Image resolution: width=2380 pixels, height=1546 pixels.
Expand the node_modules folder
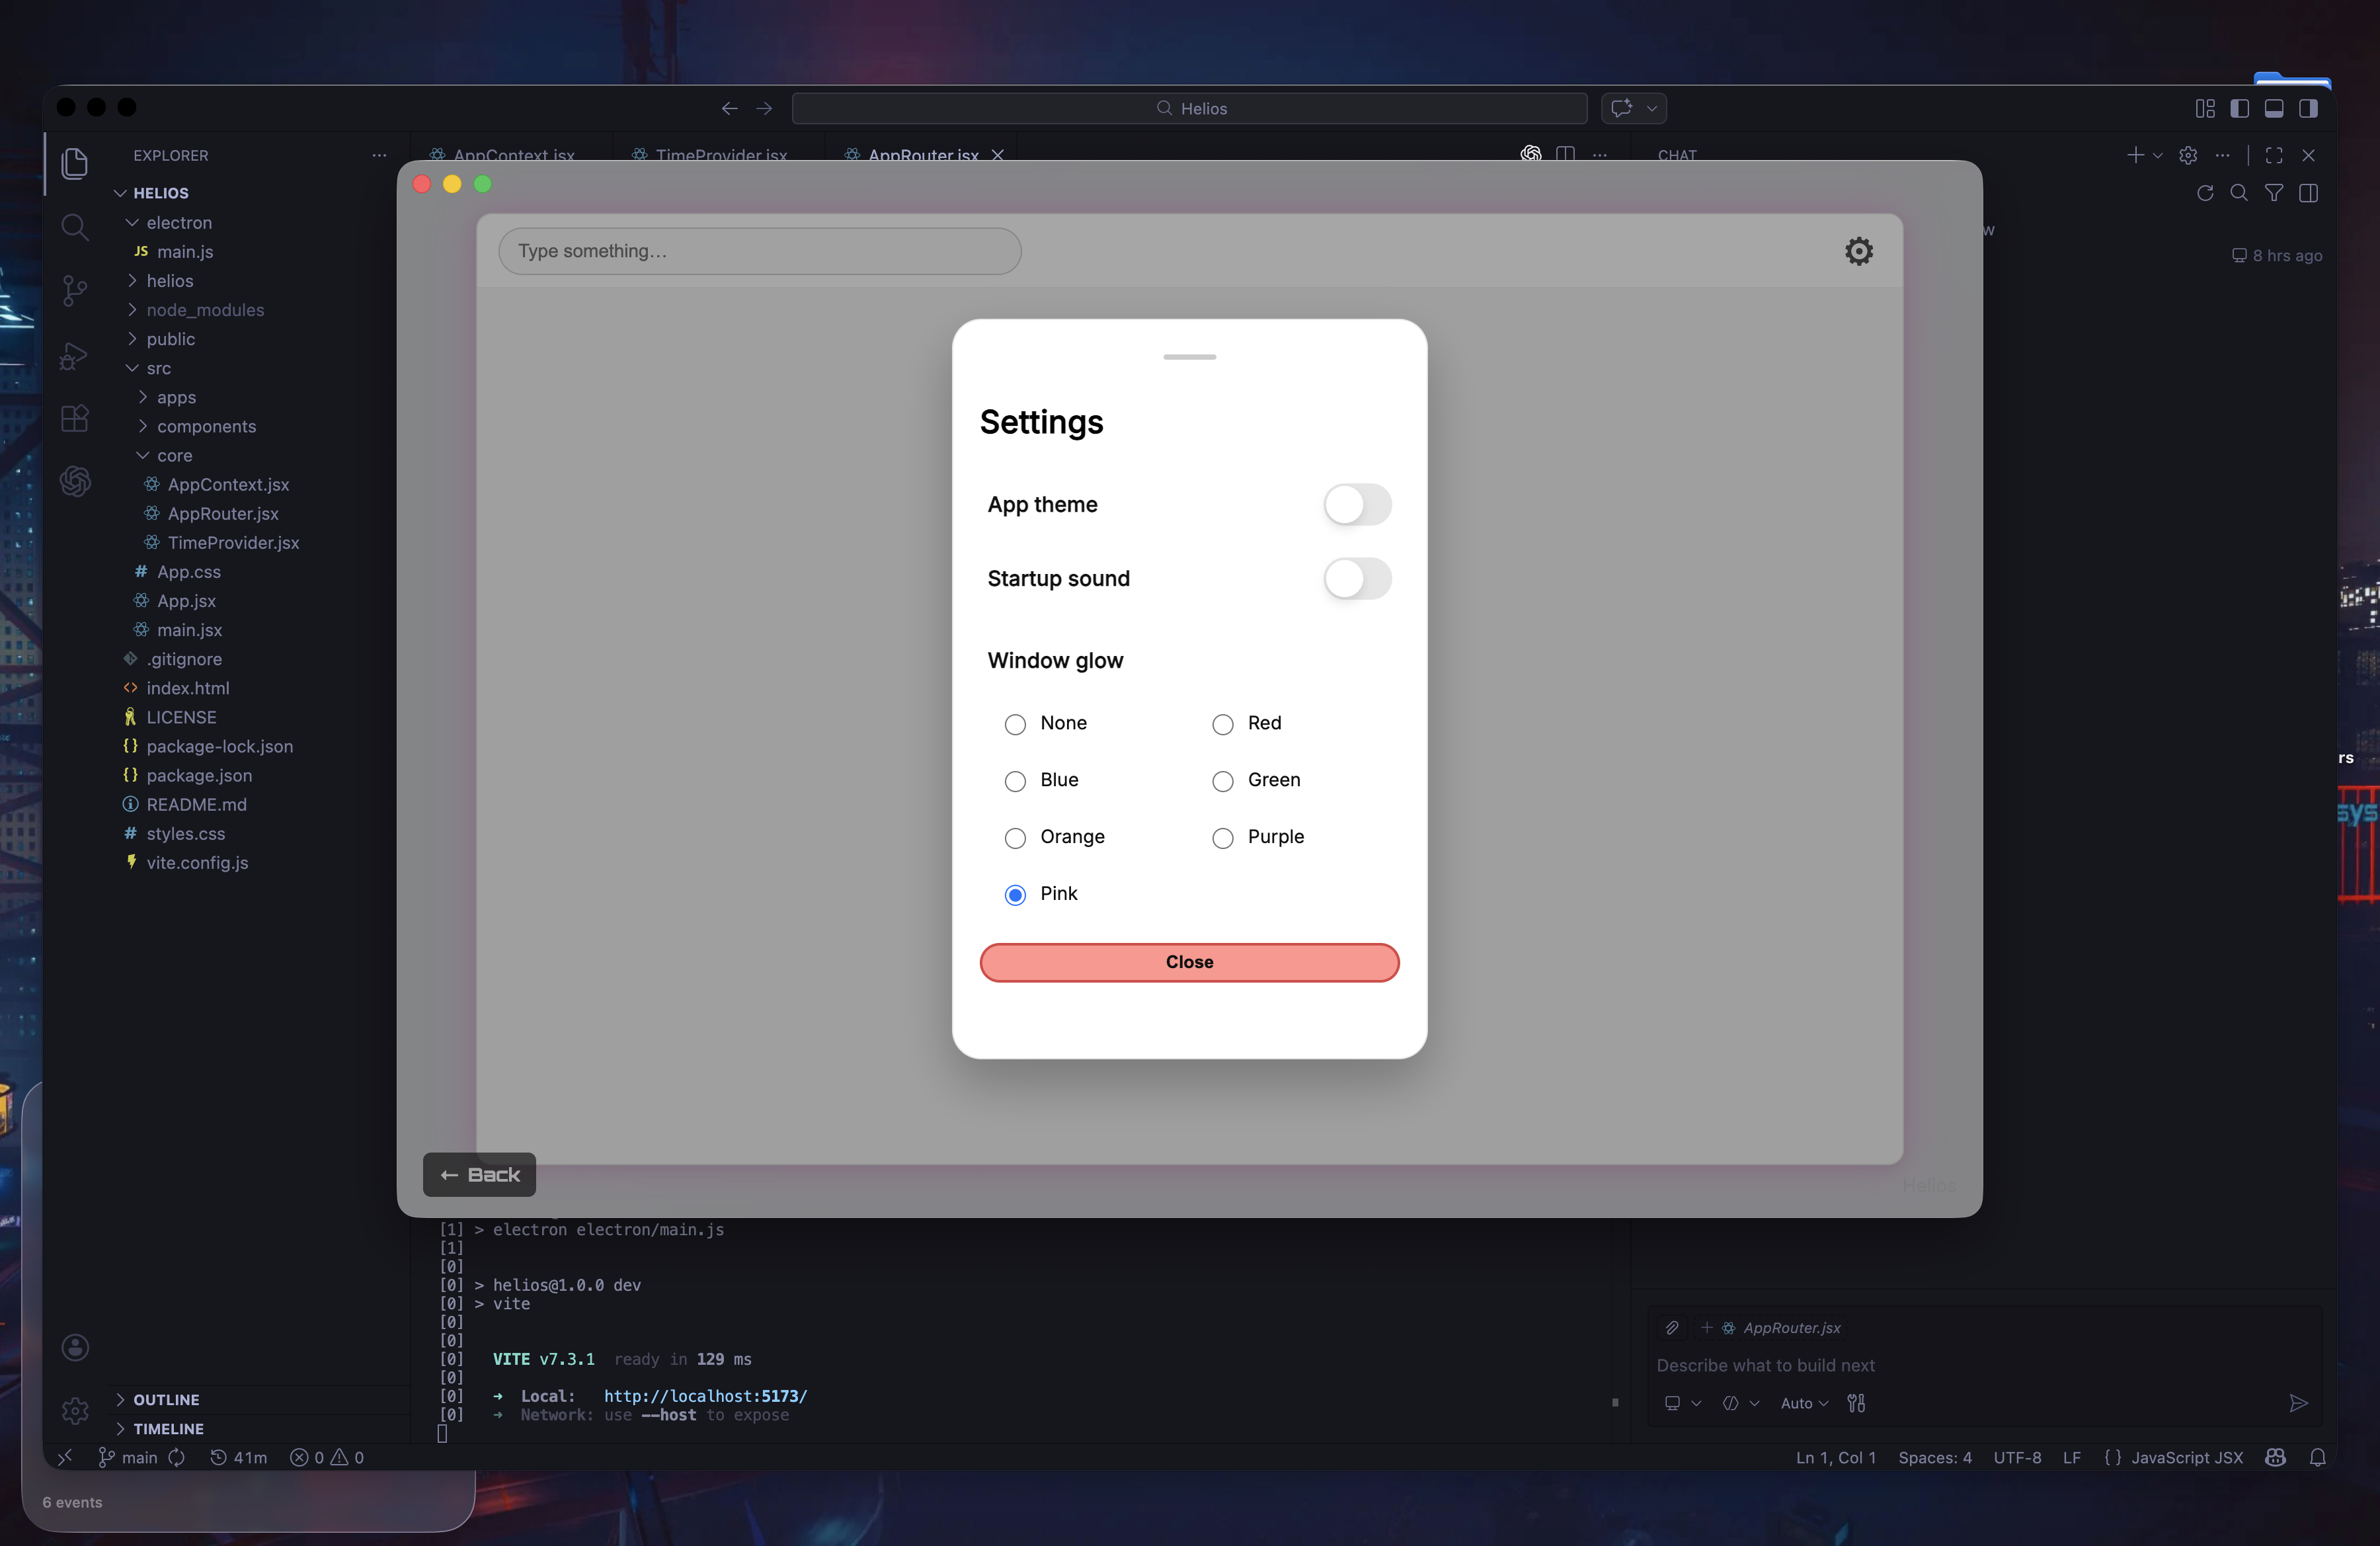point(205,310)
